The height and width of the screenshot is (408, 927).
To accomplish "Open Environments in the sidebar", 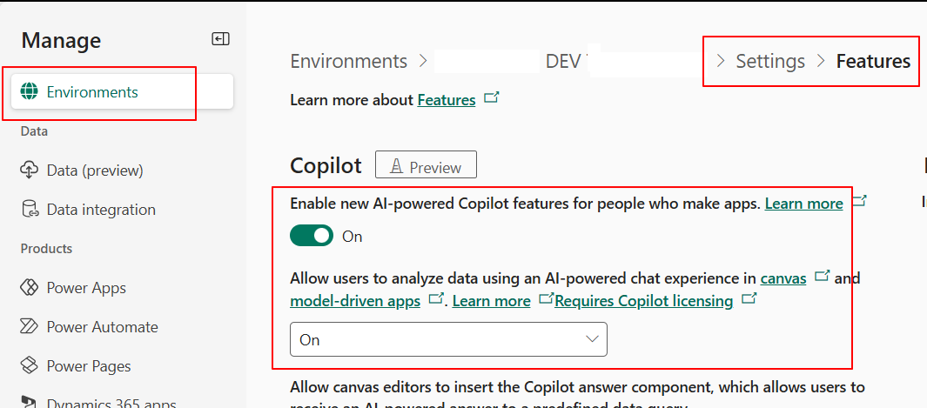I will (x=123, y=91).
